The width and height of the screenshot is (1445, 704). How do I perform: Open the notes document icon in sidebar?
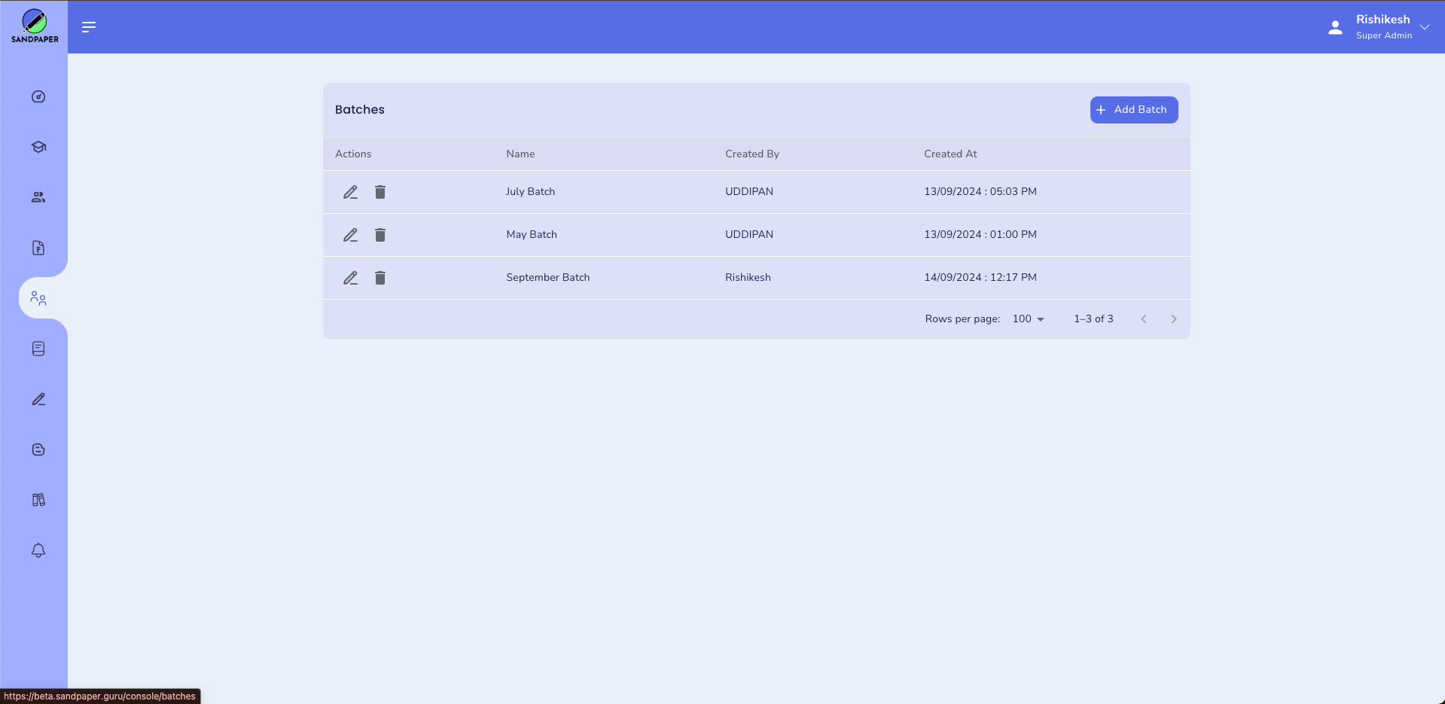click(x=38, y=348)
